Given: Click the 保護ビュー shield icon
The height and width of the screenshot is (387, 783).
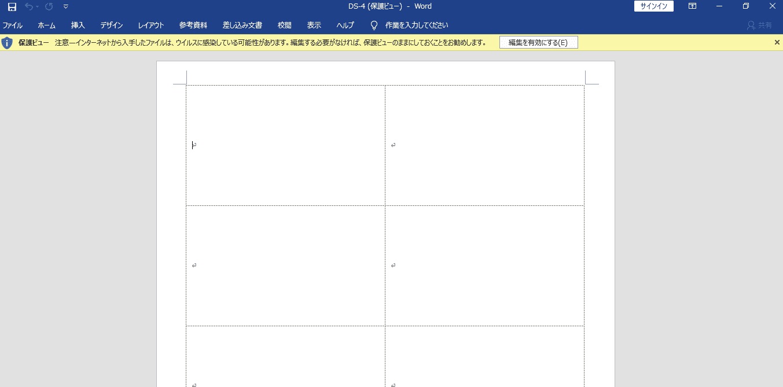Looking at the screenshot, I should pos(7,43).
